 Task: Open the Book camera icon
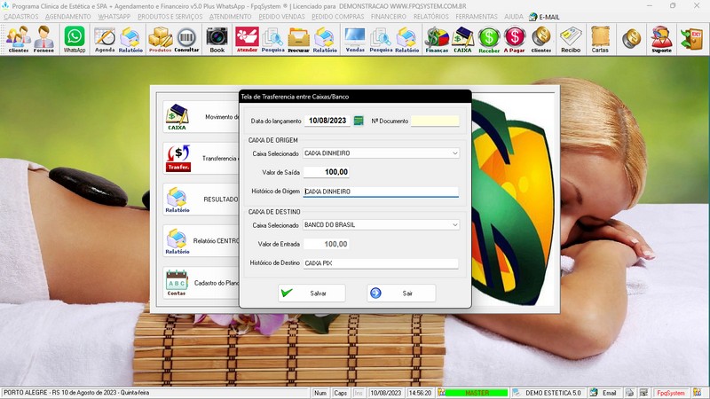pyautogui.click(x=217, y=39)
